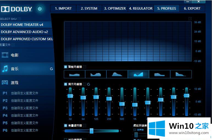212x140 pixels.
Task: Create custom profile P4
Action: (x=27, y=115)
